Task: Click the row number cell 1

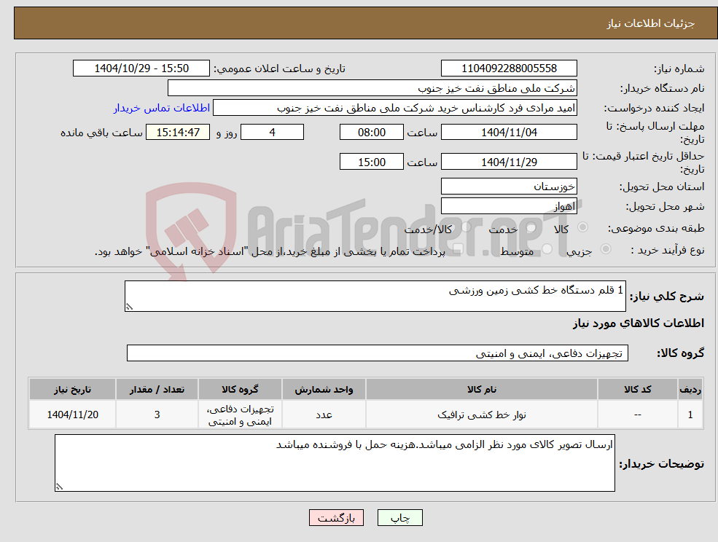Action: pyautogui.click(x=690, y=415)
